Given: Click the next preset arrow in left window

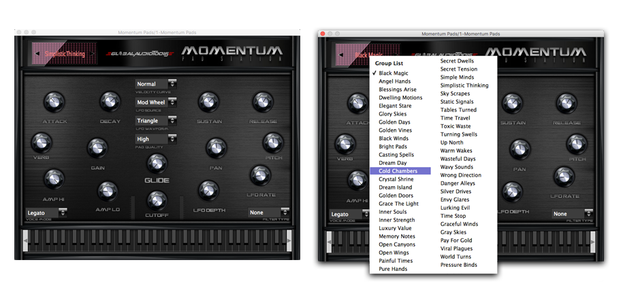Looking at the screenshot, I should (x=92, y=54).
